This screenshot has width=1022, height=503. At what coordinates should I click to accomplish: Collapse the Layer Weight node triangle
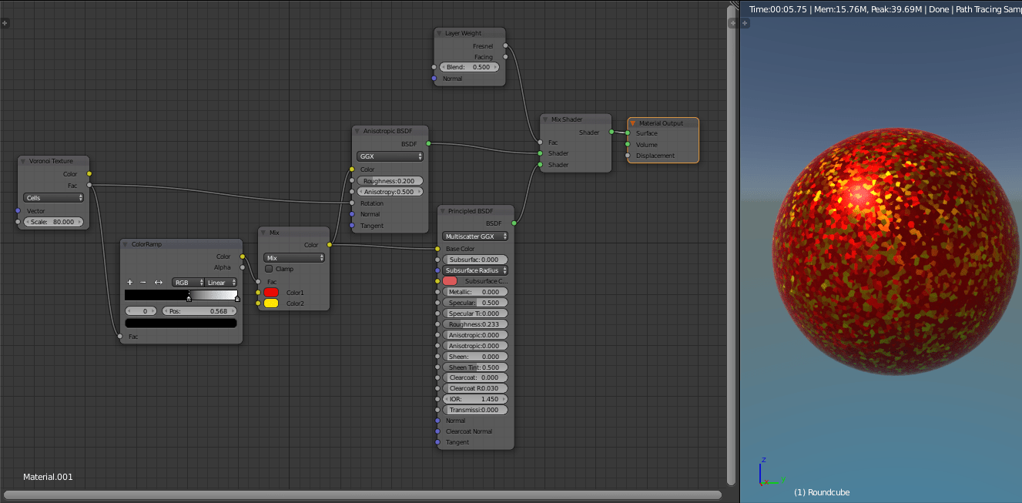441,33
